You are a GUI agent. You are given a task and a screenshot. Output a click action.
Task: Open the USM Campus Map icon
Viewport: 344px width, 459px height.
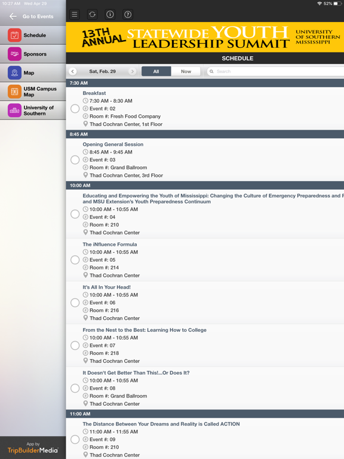pos(14,91)
